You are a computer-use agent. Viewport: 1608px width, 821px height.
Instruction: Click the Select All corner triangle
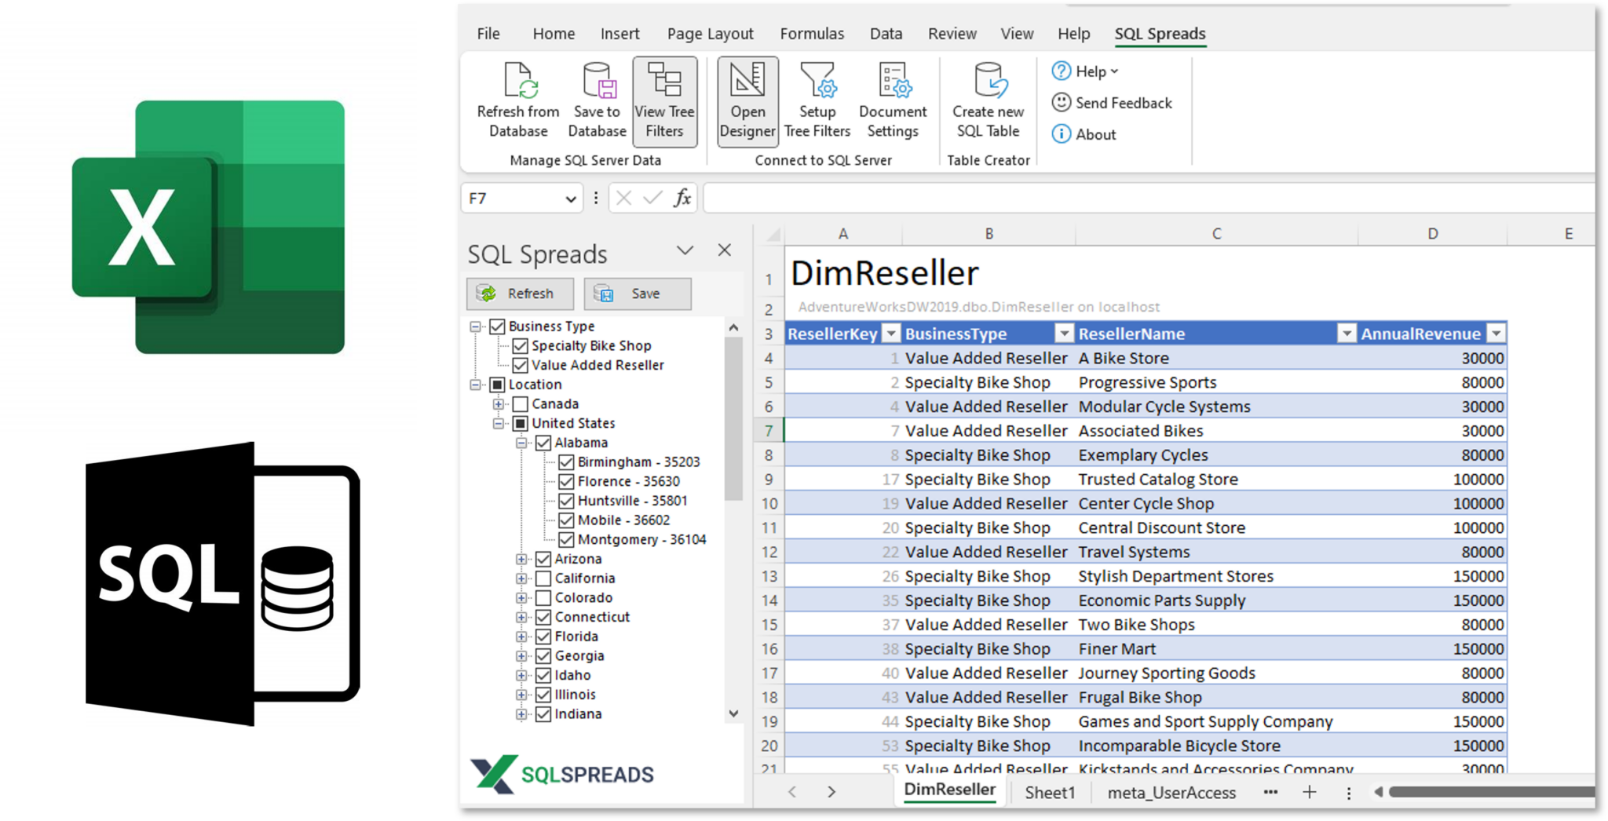773,234
